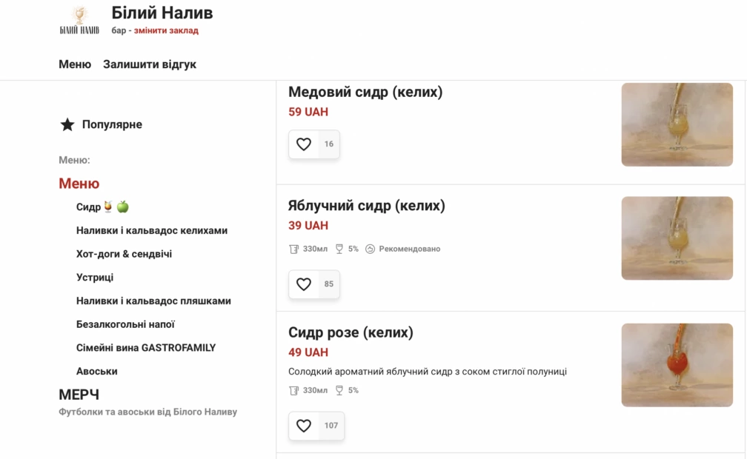The image size is (747, 459).
Task: Go to Наливки і кальвадос келихами category
Action: click(152, 230)
